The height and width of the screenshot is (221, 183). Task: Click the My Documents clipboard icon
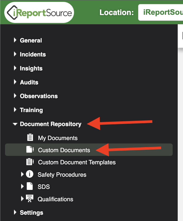[30, 137]
